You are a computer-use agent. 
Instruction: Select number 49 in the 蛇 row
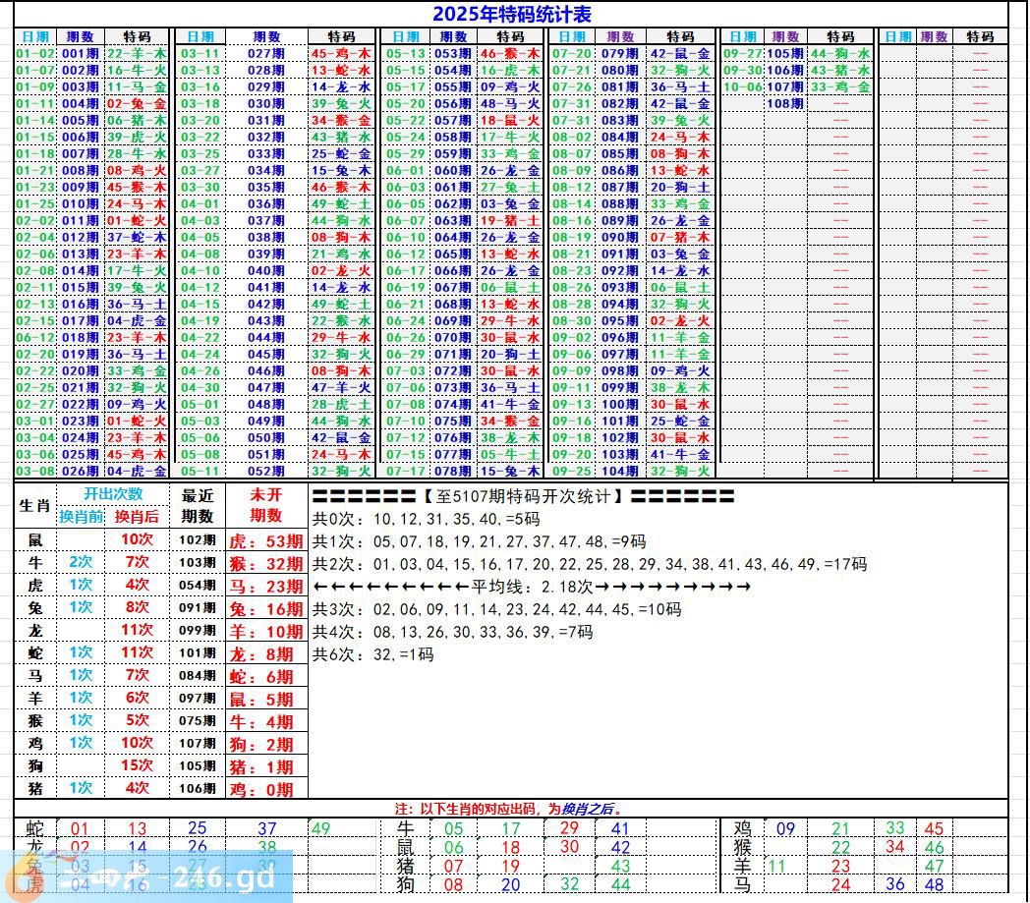click(321, 828)
